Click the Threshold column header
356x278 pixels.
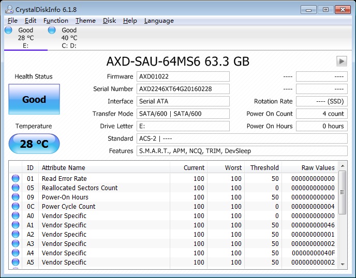[x=263, y=167]
